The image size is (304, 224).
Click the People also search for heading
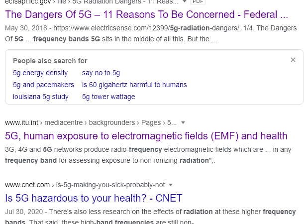pyautogui.click(x=50, y=61)
